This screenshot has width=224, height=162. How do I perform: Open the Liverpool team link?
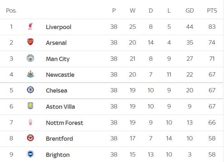pos(59,27)
